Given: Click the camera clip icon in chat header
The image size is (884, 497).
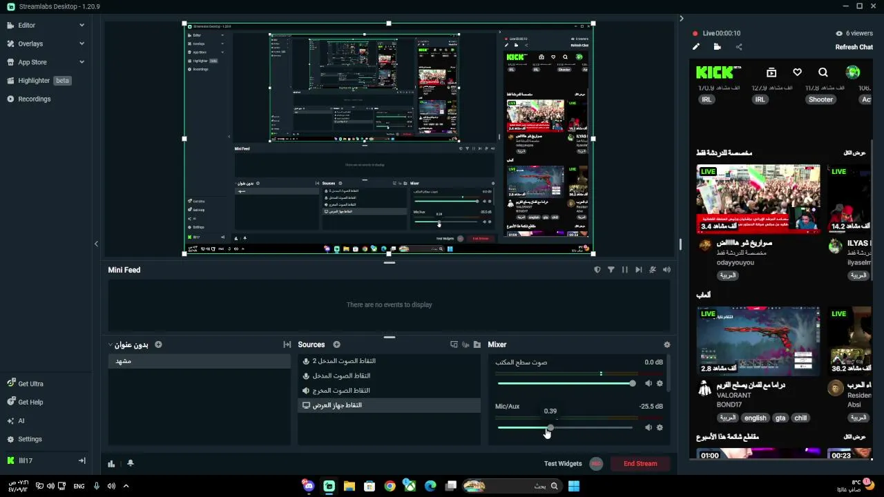Looking at the screenshot, I should [717, 47].
